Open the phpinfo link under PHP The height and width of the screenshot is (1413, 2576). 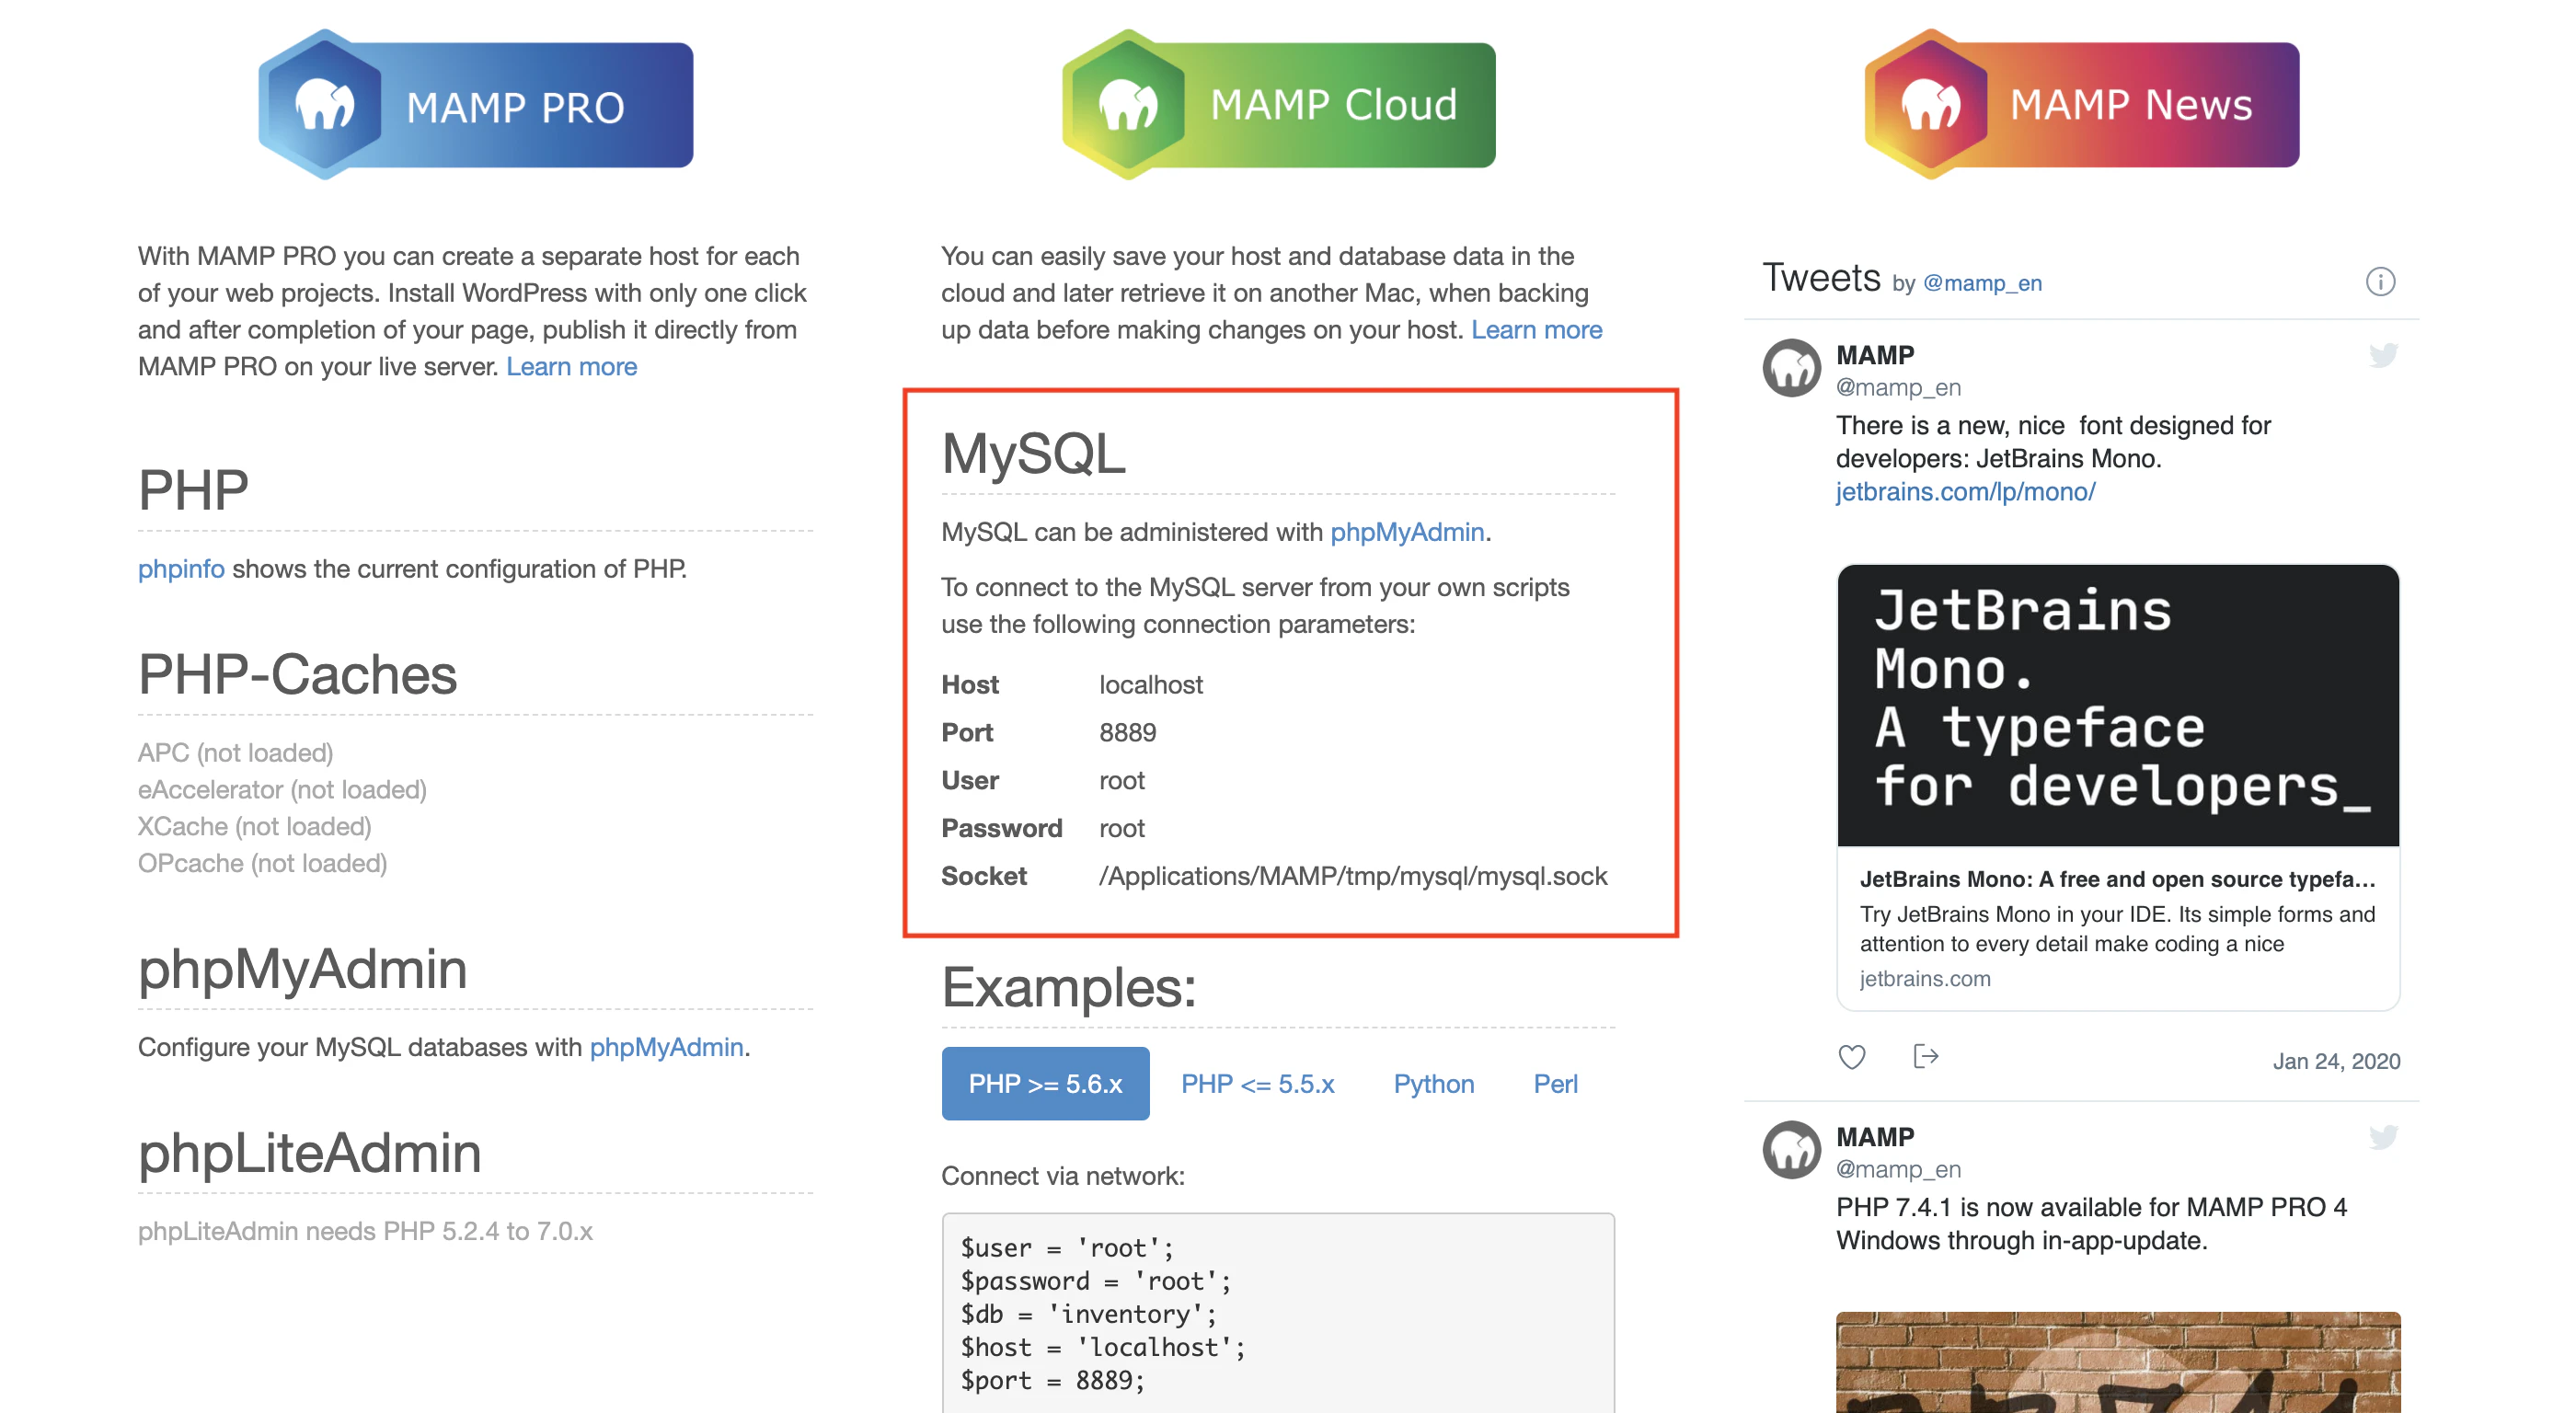tap(181, 569)
